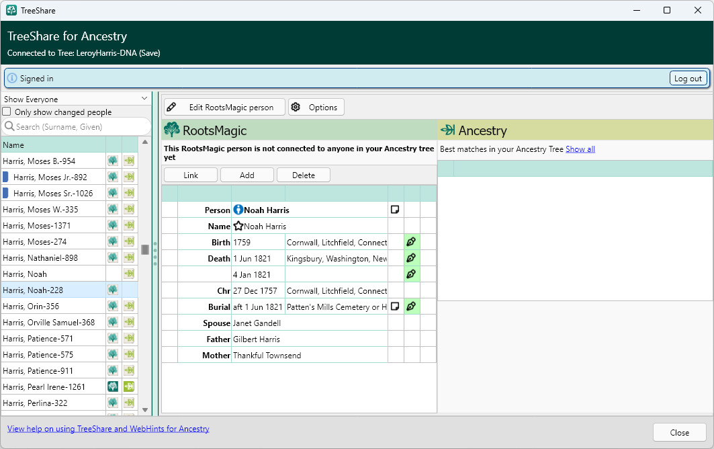Viewport: 714px width, 449px height.
Task: Click the Log out button
Action: tap(688, 79)
